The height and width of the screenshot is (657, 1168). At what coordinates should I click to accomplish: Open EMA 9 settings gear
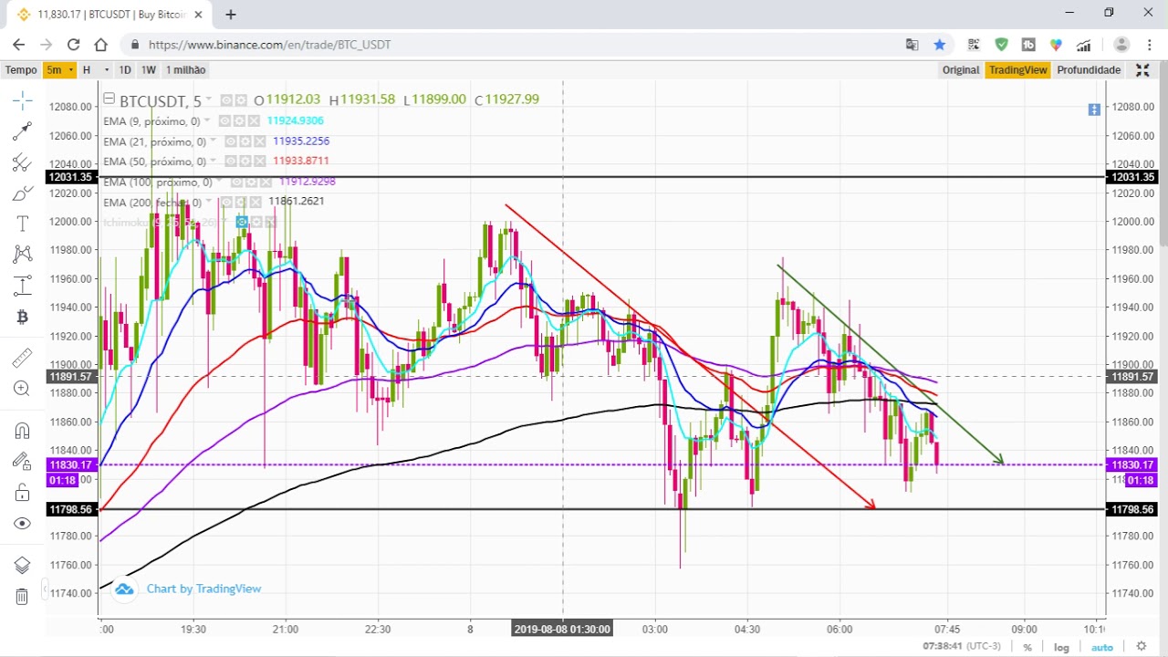(x=239, y=121)
